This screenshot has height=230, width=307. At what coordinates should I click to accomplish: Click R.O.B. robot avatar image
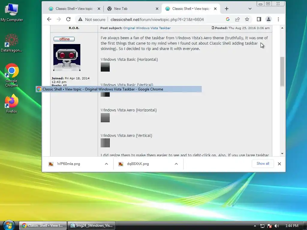tap(67, 57)
